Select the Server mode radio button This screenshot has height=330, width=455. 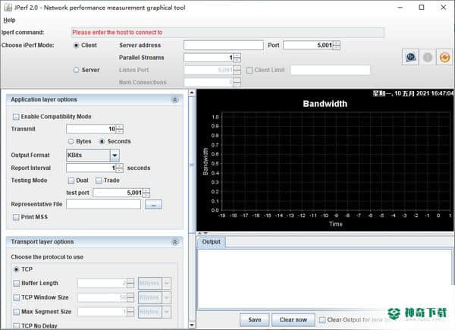[x=76, y=70]
